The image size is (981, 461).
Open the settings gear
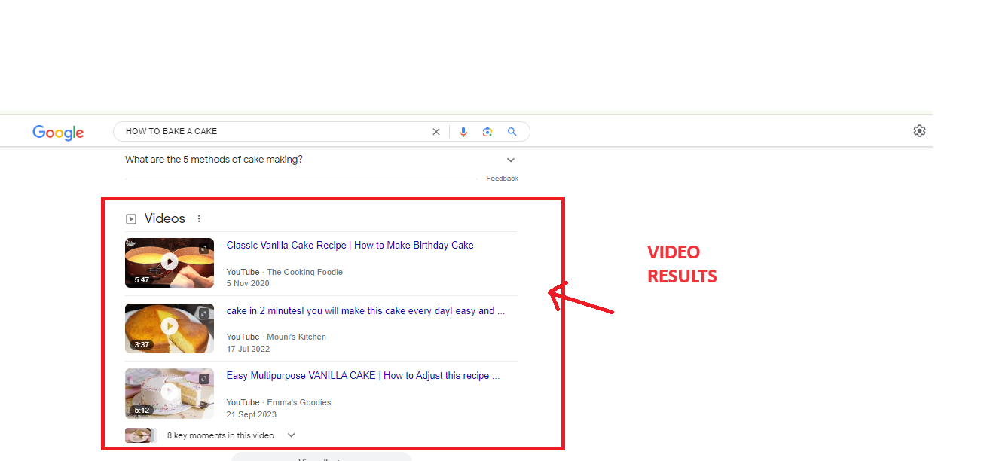coord(919,131)
